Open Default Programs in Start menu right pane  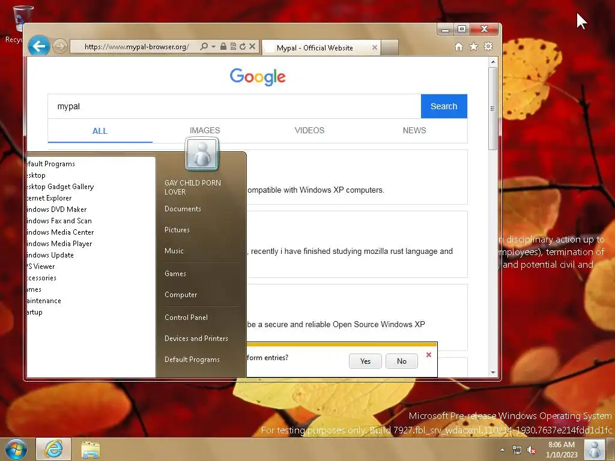click(192, 360)
